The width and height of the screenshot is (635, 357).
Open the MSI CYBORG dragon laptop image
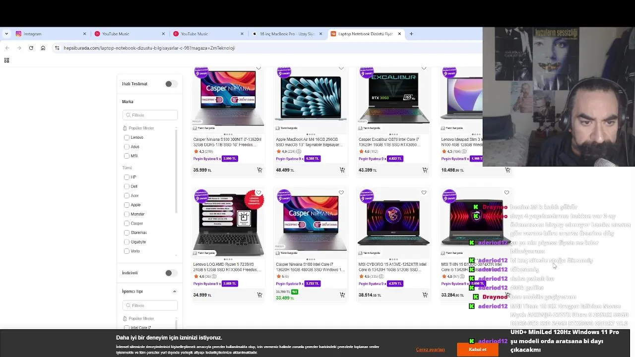tap(393, 222)
